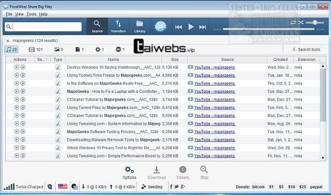Viewport: 331px width, 195px height.
Task: Sort results by Size column
Action: pos(175,60)
